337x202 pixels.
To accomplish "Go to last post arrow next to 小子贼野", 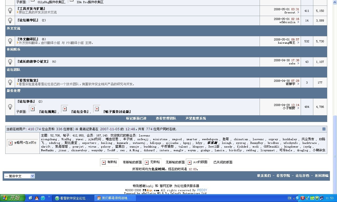I will pyautogui.click(x=298, y=108).
